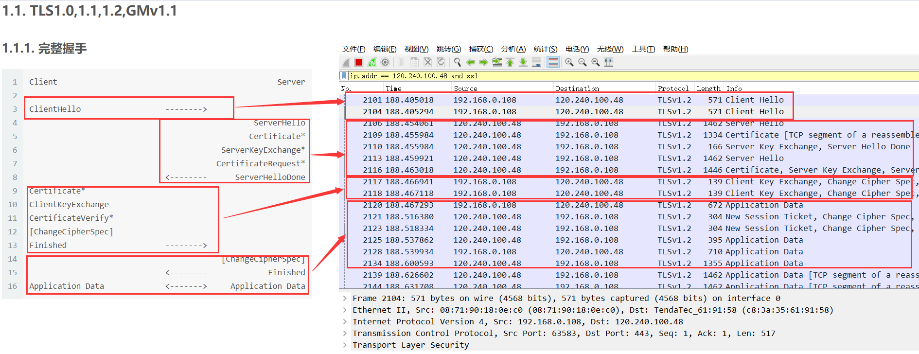The height and width of the screenshot is (354, 919).
Task: Jump to the last packet icon
Action: [x=523, y=62]
